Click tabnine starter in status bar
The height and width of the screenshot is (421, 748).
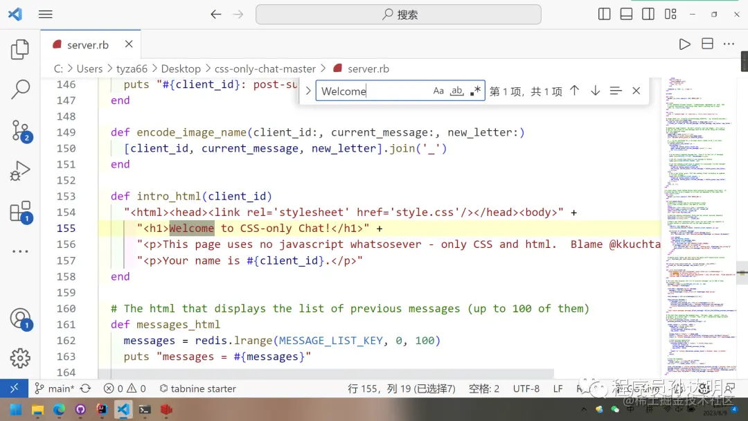[x=197, y=388]
